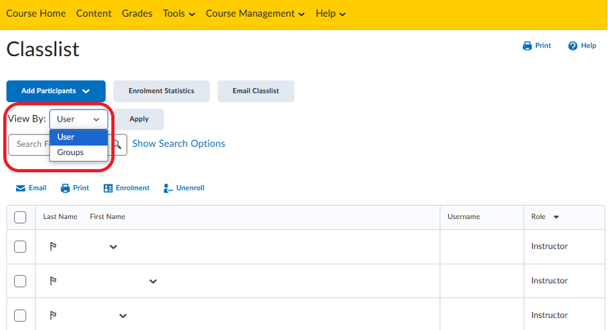The height and width of the screenshot is (330, 608).
Task: Tick the select-all checkbox in the table header
Action: pos(20,217)
